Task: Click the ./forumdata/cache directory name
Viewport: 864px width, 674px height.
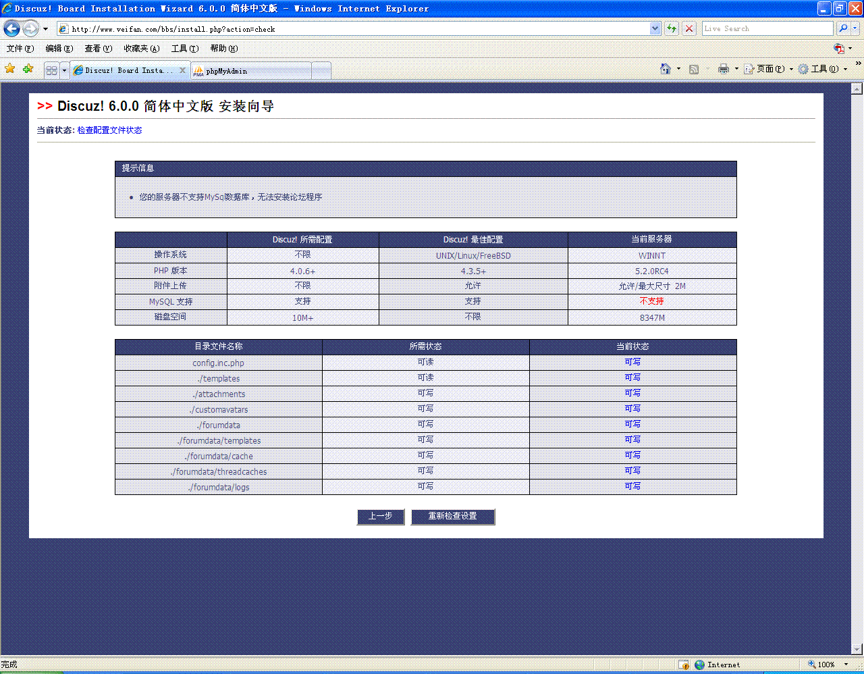Action: 219,457
